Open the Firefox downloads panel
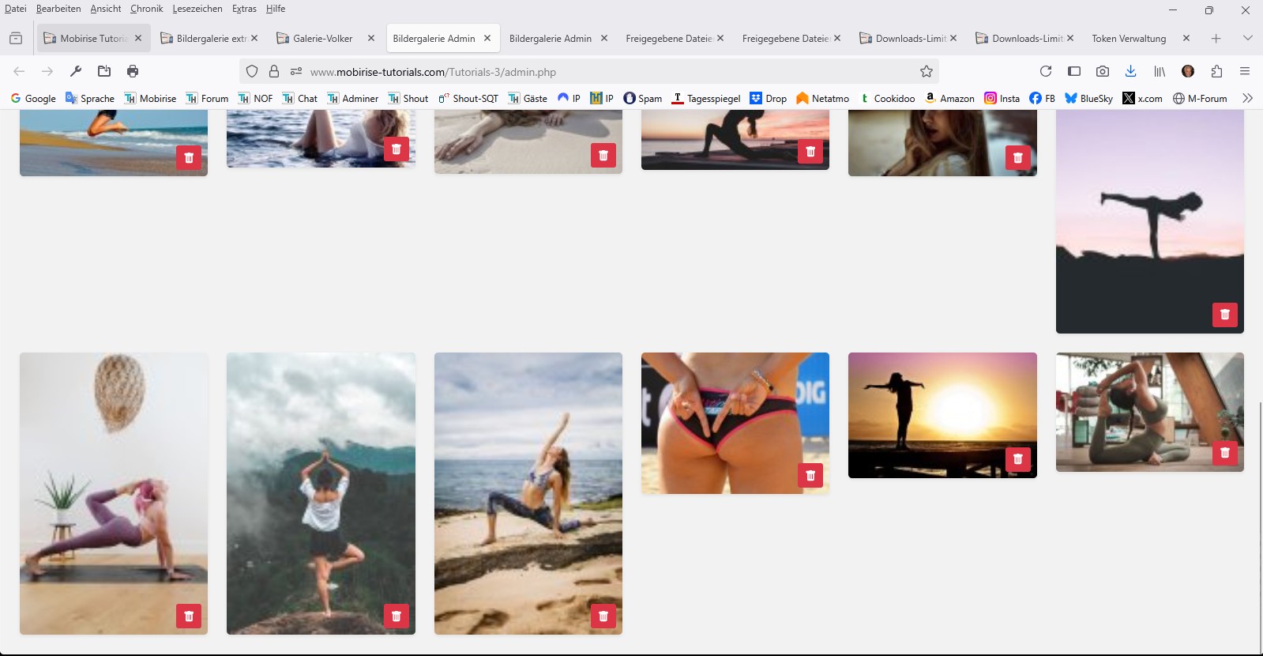The image size is (1263, 656). (1131, 71)
